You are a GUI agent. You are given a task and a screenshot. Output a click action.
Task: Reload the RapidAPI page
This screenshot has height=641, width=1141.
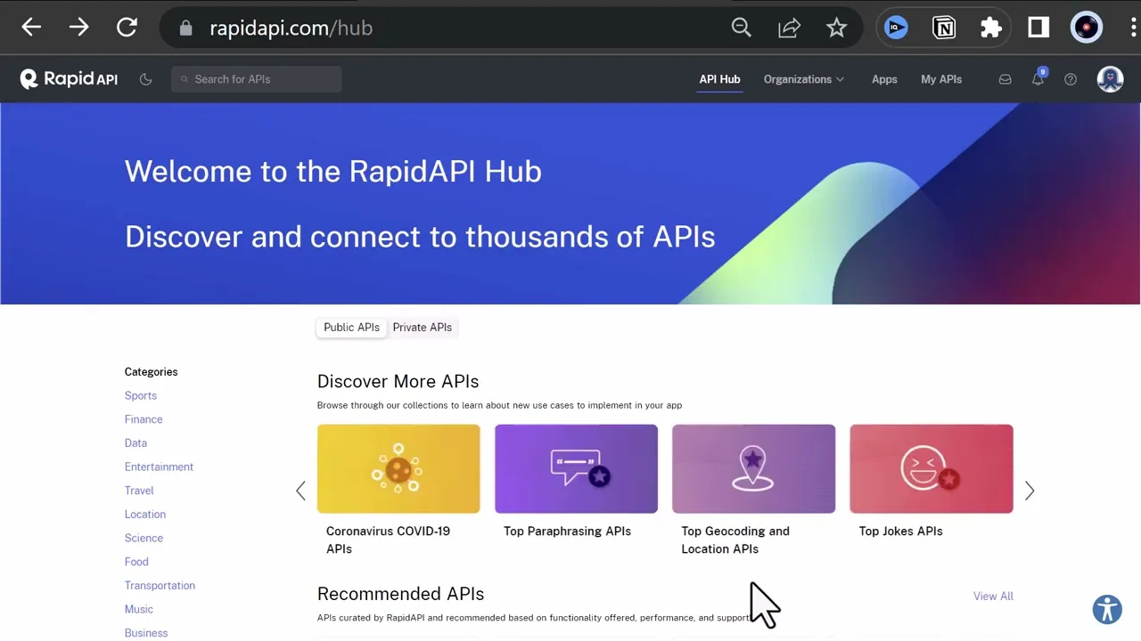(127, 28)
